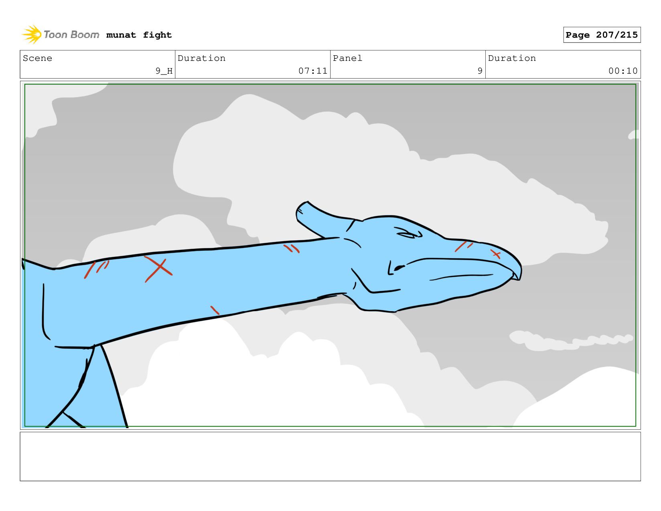
Task: Click the 'Panel' header label
Action: (x=347, y=58)
